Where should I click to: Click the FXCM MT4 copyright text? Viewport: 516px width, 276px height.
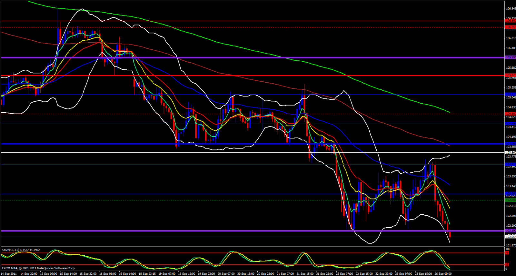tap(39, 268)
